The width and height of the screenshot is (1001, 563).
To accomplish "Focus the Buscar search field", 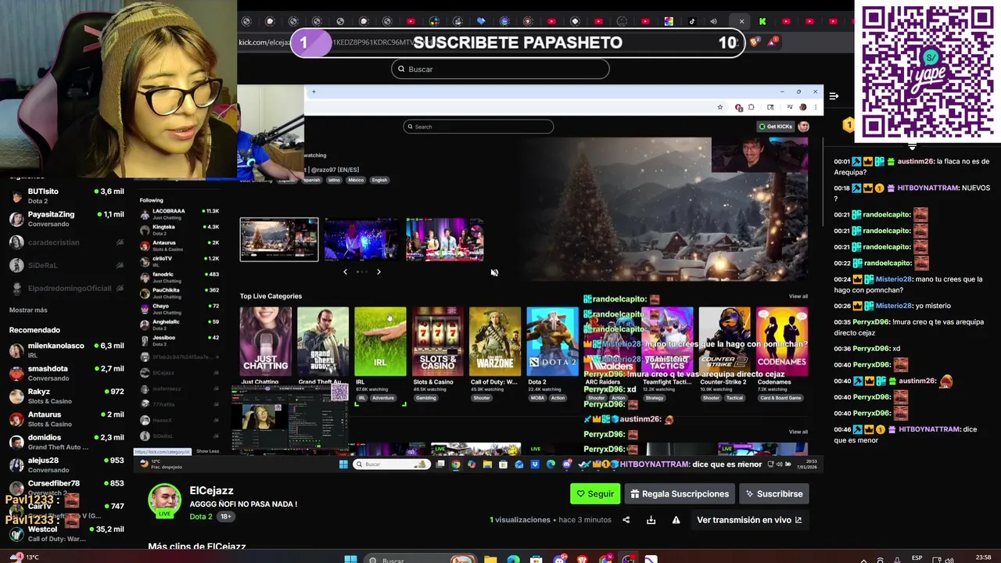I will click(x=500, y=69).
